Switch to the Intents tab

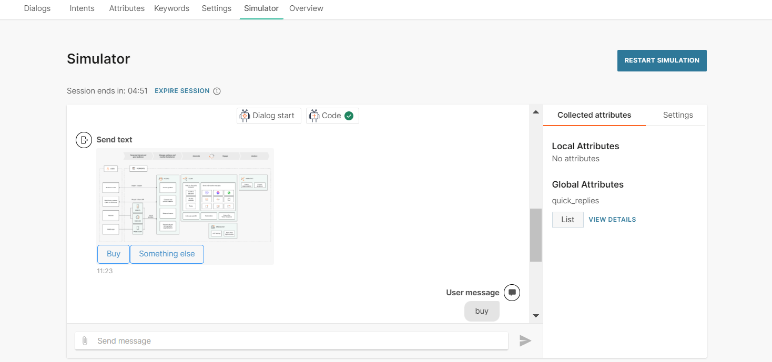tap(82, 8)
